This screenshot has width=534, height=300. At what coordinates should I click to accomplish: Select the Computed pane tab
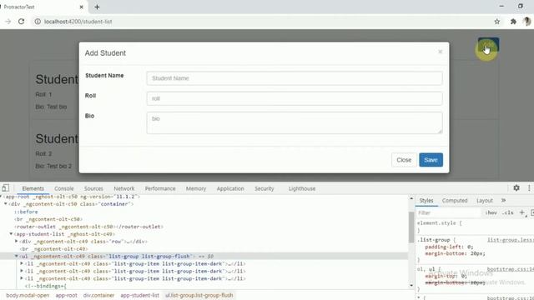(455, 201)
